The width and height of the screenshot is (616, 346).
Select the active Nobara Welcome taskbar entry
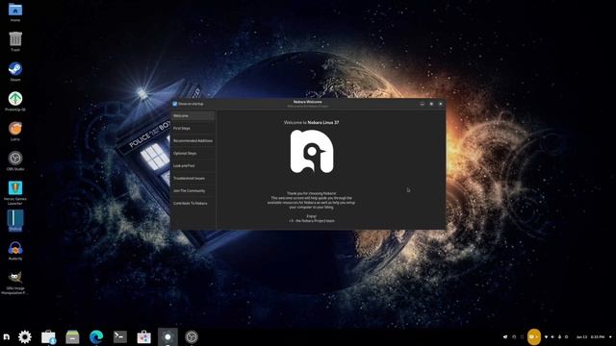[x=167, y=337]
